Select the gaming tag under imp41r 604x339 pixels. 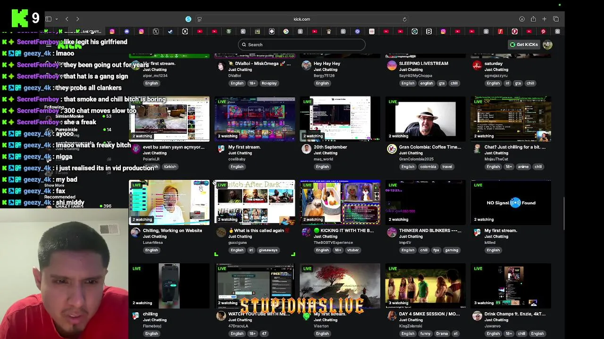pos(452,250)
